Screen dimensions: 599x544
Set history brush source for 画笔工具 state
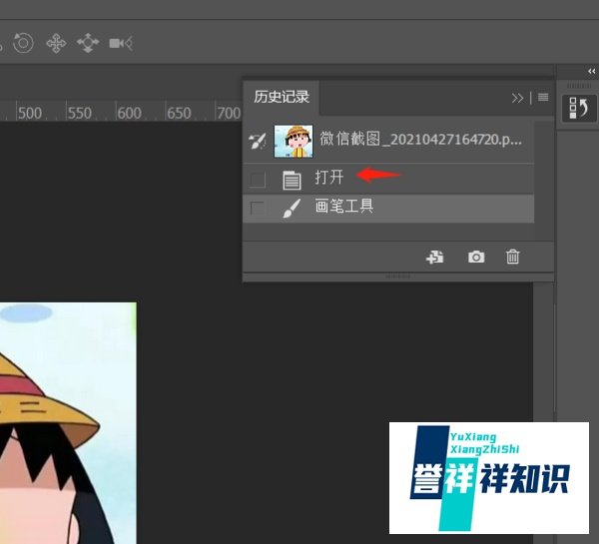[x=258, y=209]
